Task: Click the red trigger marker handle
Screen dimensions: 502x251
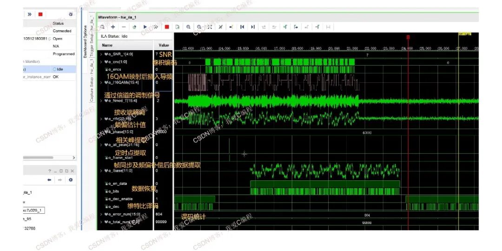Action: 408,37
